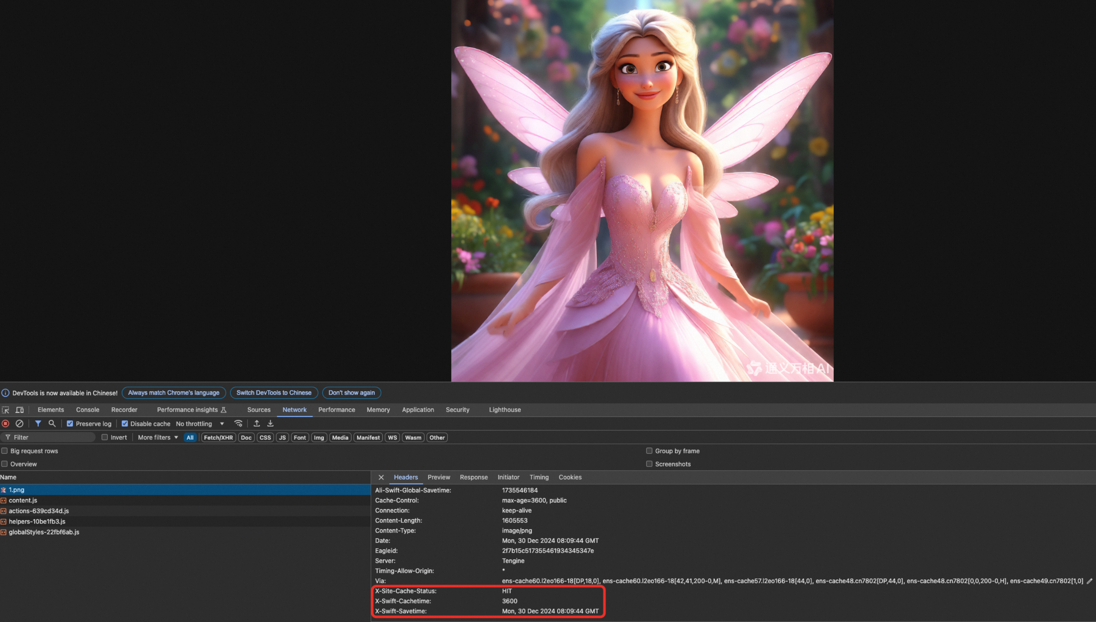Open the Timing tab of request details

539,477
